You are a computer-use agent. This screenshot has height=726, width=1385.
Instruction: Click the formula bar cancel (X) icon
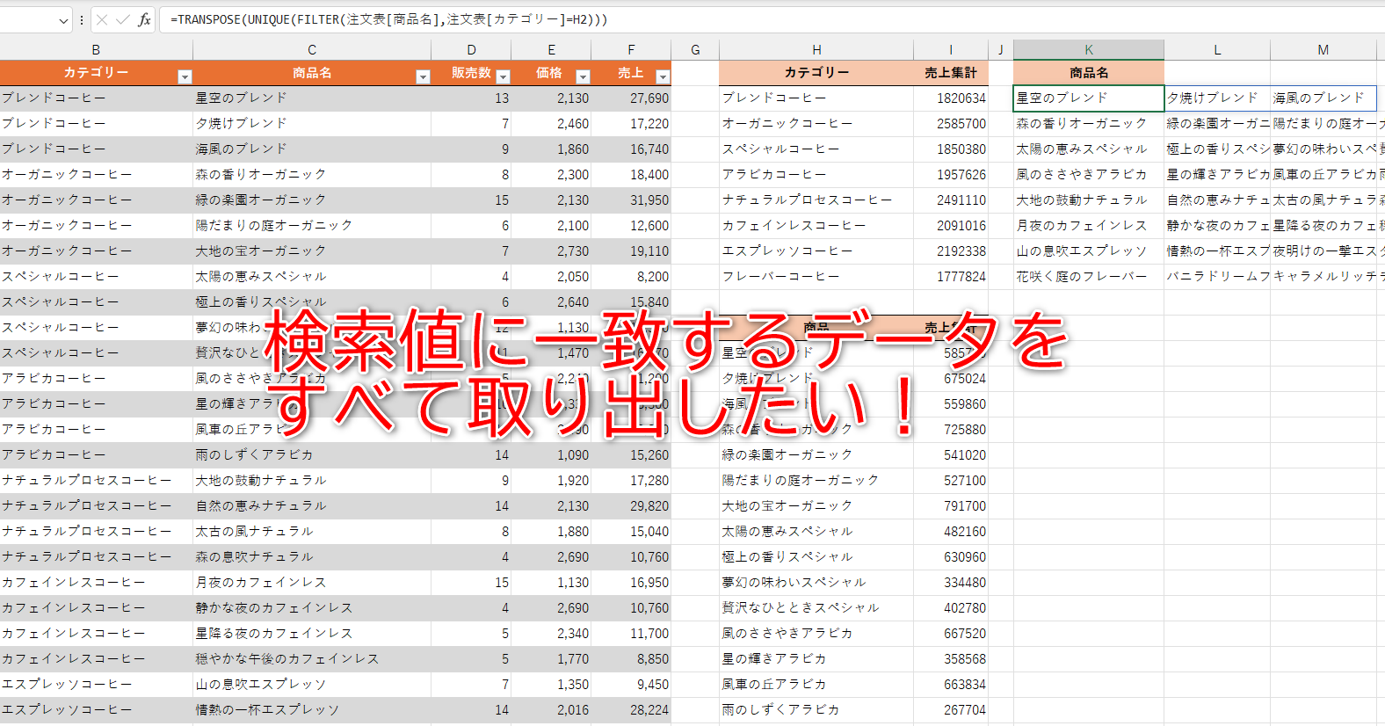pyautogui.click(x=102, y=19)
